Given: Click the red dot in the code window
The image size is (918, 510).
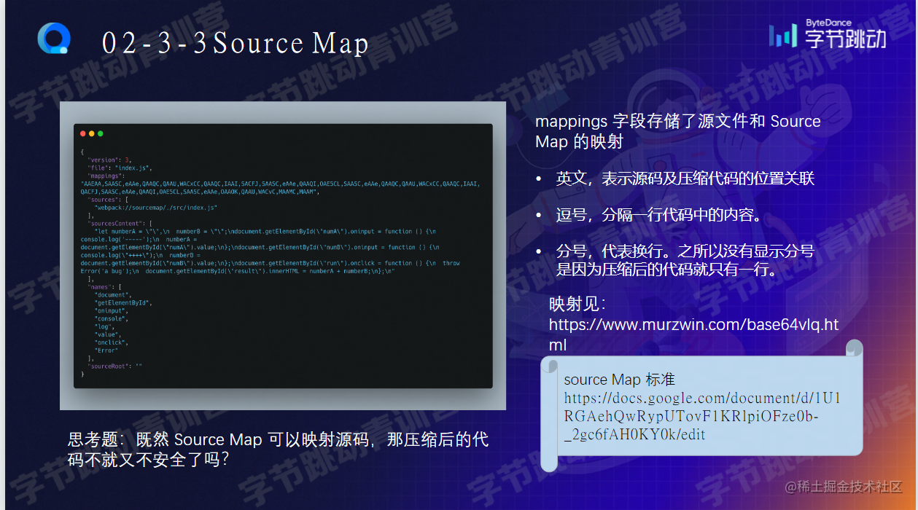Looking at the screenshot, I should (x=83, y=133).
